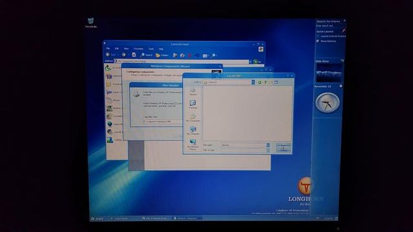Click the Copy files from field in Files Needed dialog

163,122
